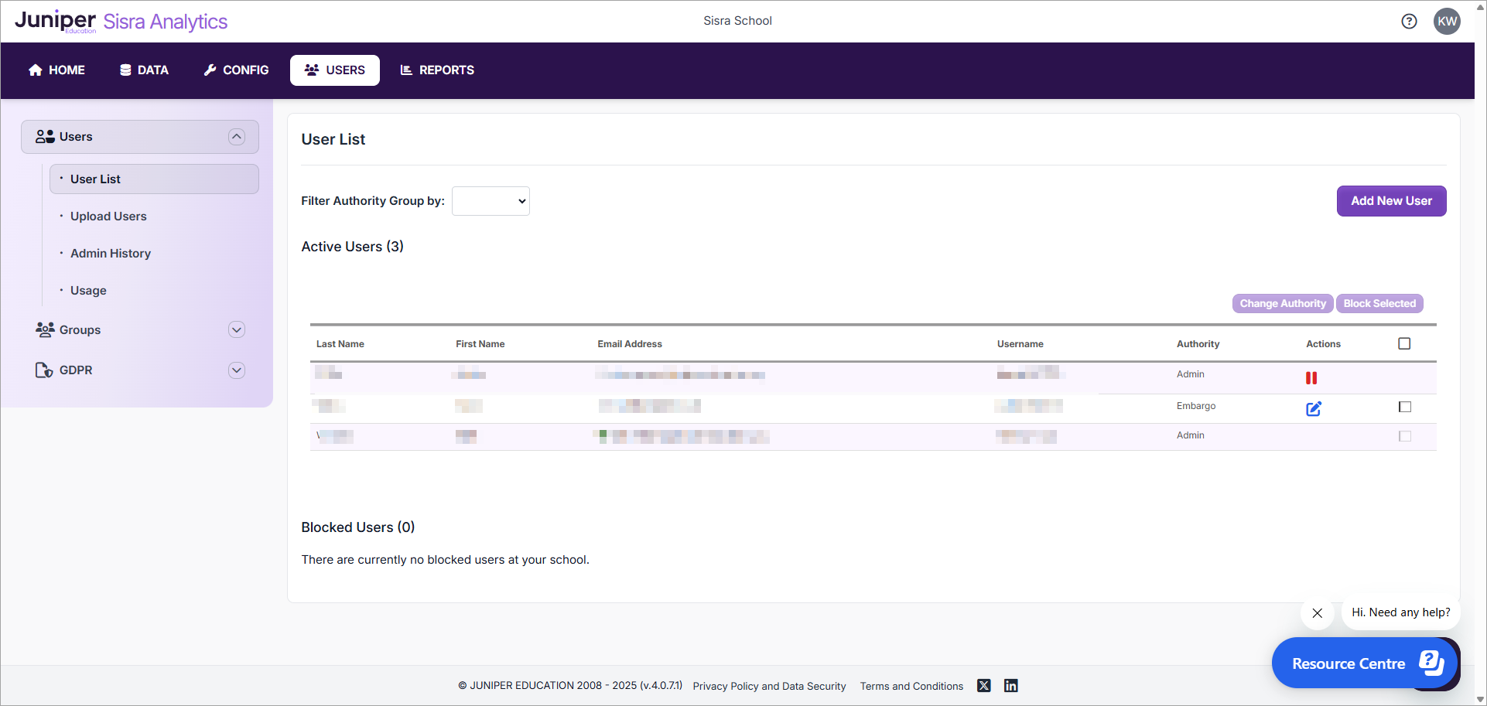Click the Add New User button
The width and height of the screenshot is (1487, 706).
click(1391, 201)
